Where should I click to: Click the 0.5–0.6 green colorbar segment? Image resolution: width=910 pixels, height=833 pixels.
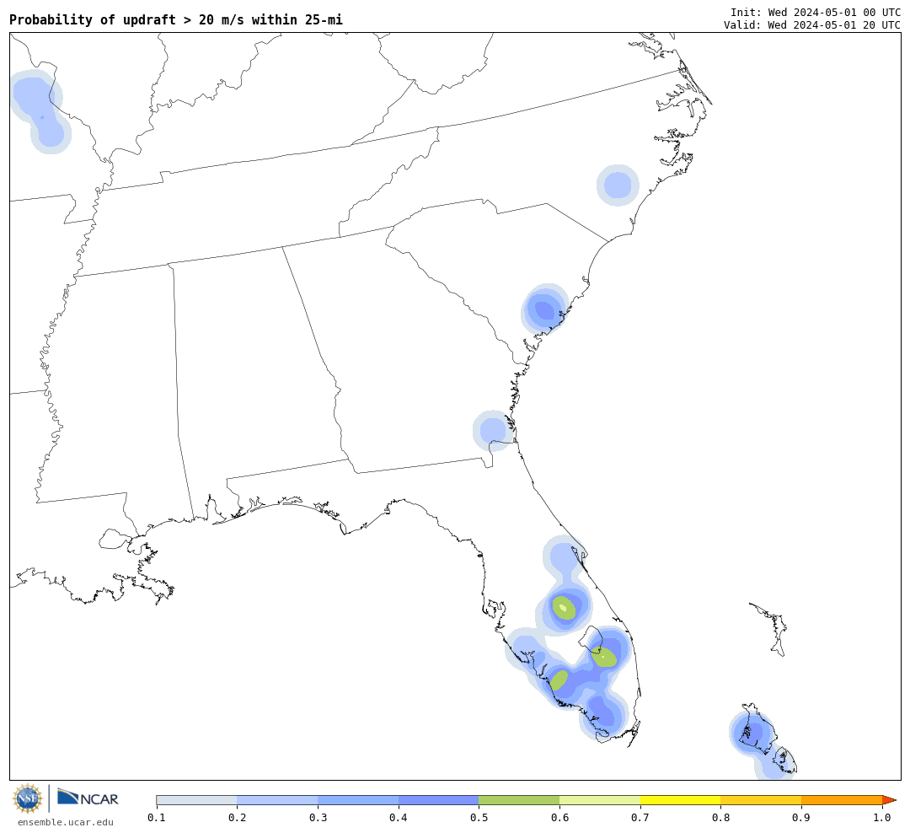click(519, 800)
